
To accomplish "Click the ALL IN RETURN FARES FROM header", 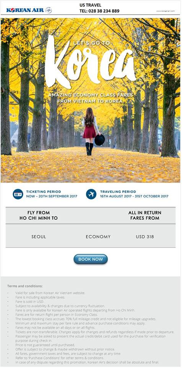I will click(x=145, y=215).
